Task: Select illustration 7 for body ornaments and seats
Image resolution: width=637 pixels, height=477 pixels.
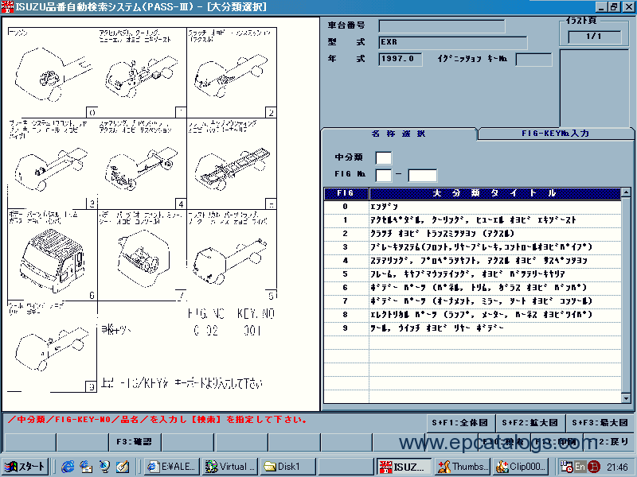Action: (142, 255)
